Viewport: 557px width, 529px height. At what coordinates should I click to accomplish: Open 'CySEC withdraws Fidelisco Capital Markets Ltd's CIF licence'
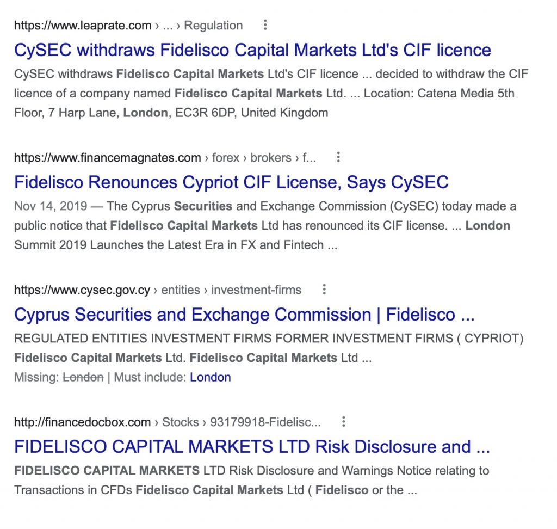252,50
